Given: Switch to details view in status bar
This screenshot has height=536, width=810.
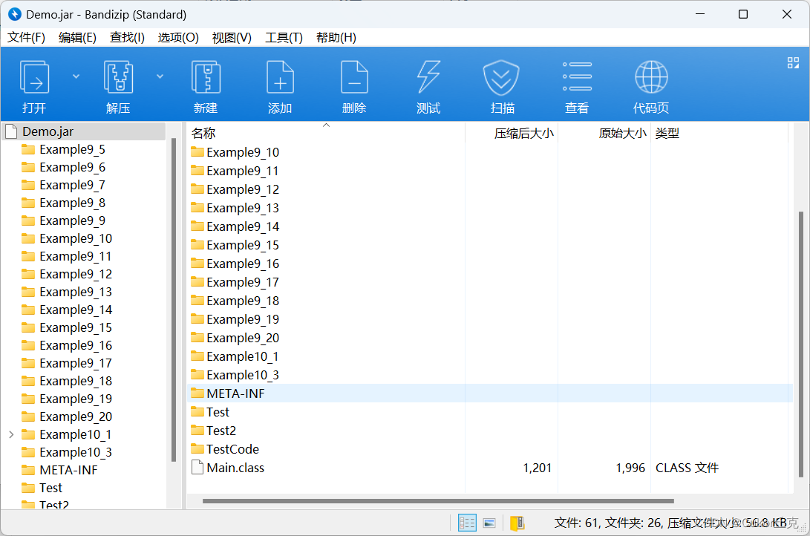Looking at the screenshot, I should 467,523.
